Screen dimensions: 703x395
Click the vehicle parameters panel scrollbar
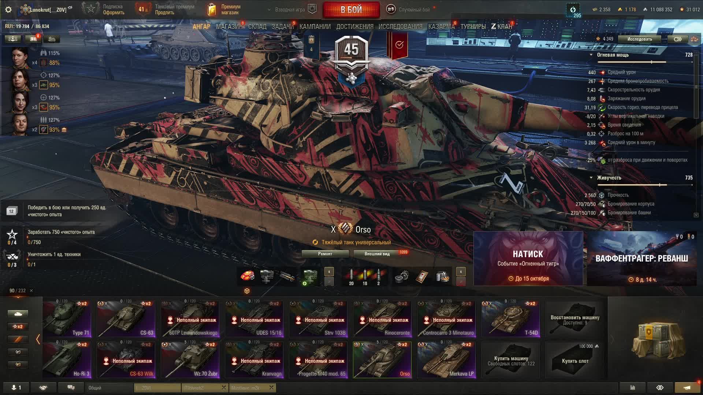click(696, 88)
